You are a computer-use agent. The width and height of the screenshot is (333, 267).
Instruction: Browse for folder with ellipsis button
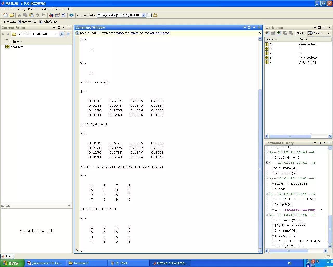tap(149, 15)
